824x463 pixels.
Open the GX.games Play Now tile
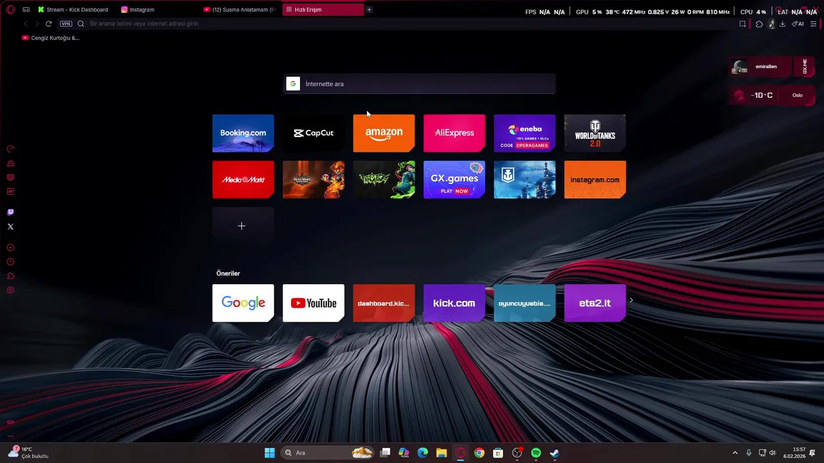point(454,179)
